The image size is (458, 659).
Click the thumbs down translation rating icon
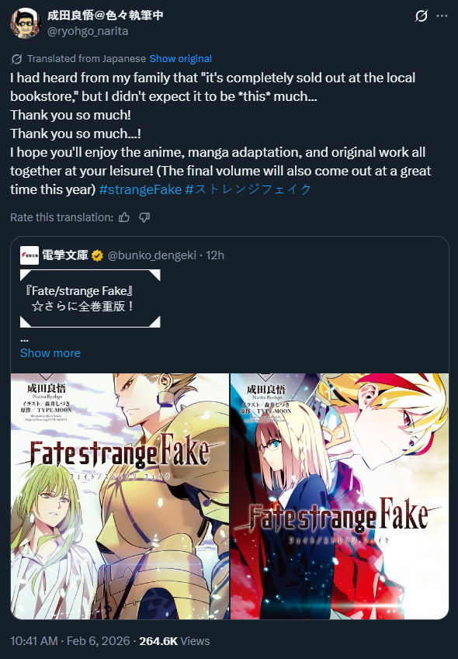click(x=144, y=217)
